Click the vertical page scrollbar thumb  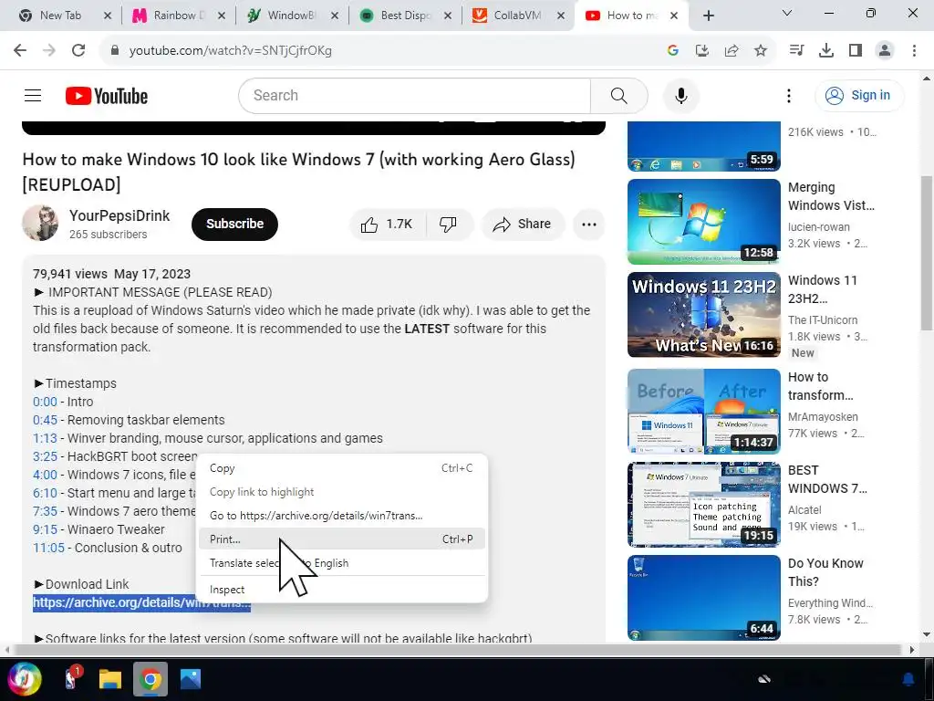point(927,253)
